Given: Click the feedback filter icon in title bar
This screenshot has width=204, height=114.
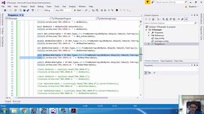Looking at the screenshot, I should (148, 2).
